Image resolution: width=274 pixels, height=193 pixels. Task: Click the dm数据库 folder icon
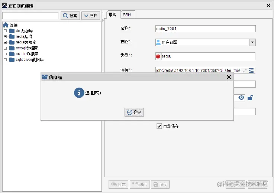coord(12,31)
